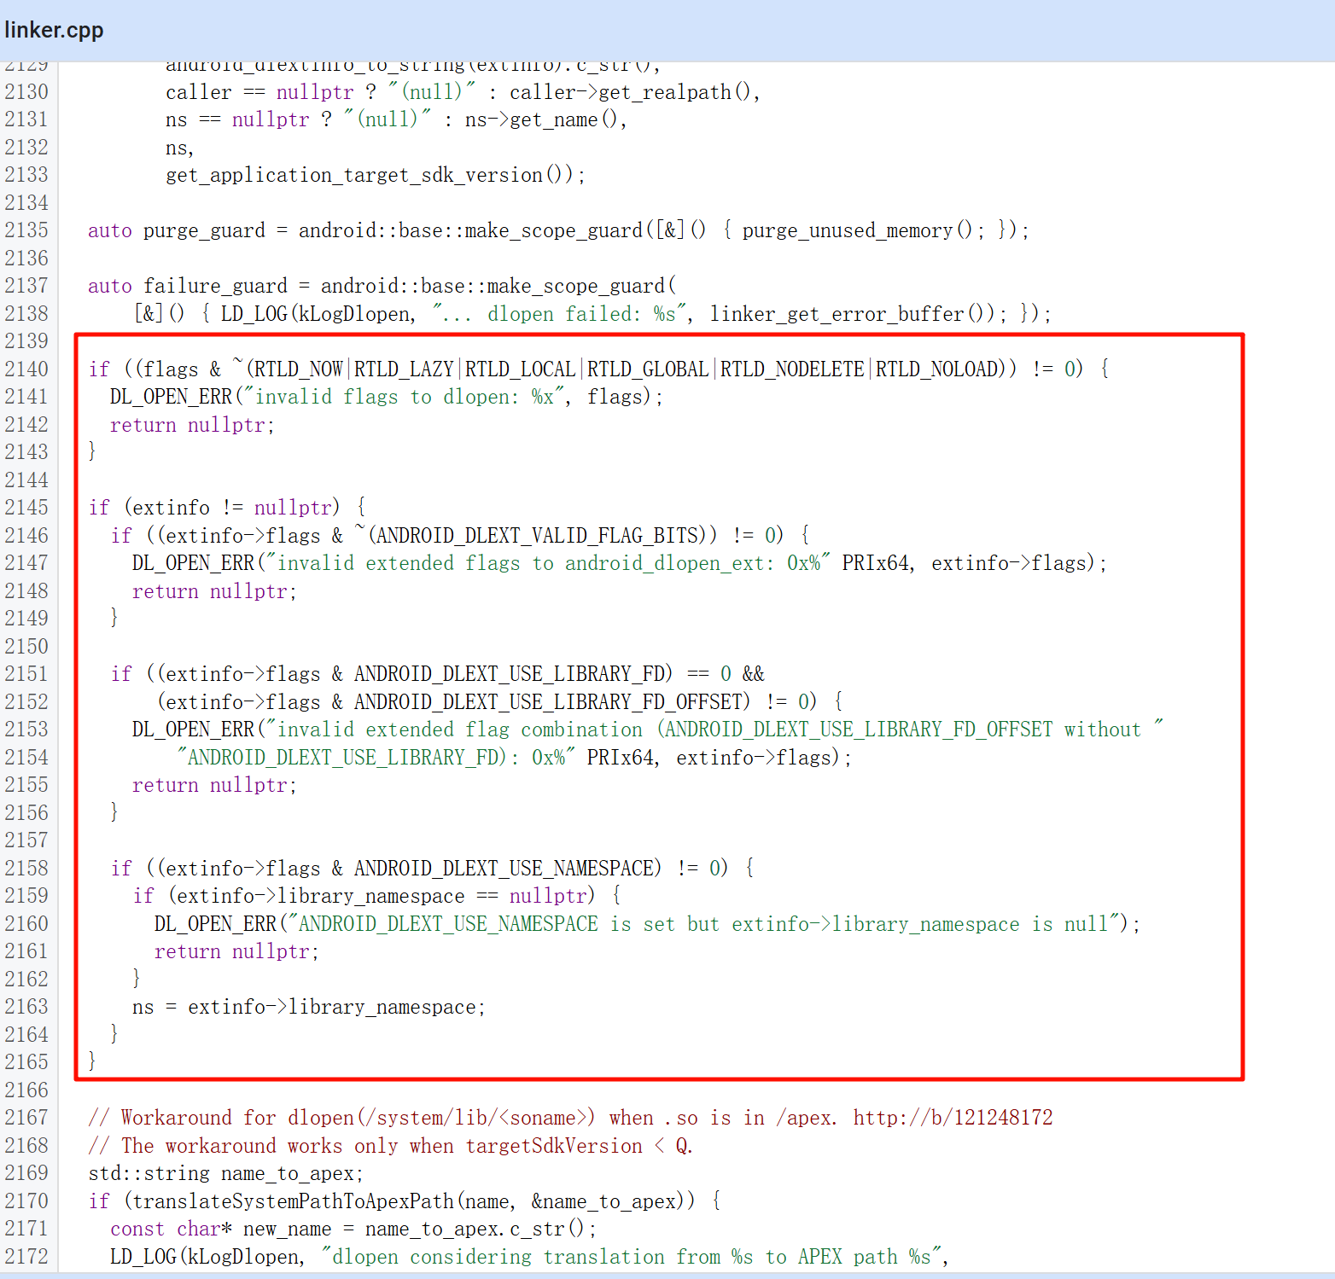Open the http://b/121248172 link in the comment

click(953, 1118)
